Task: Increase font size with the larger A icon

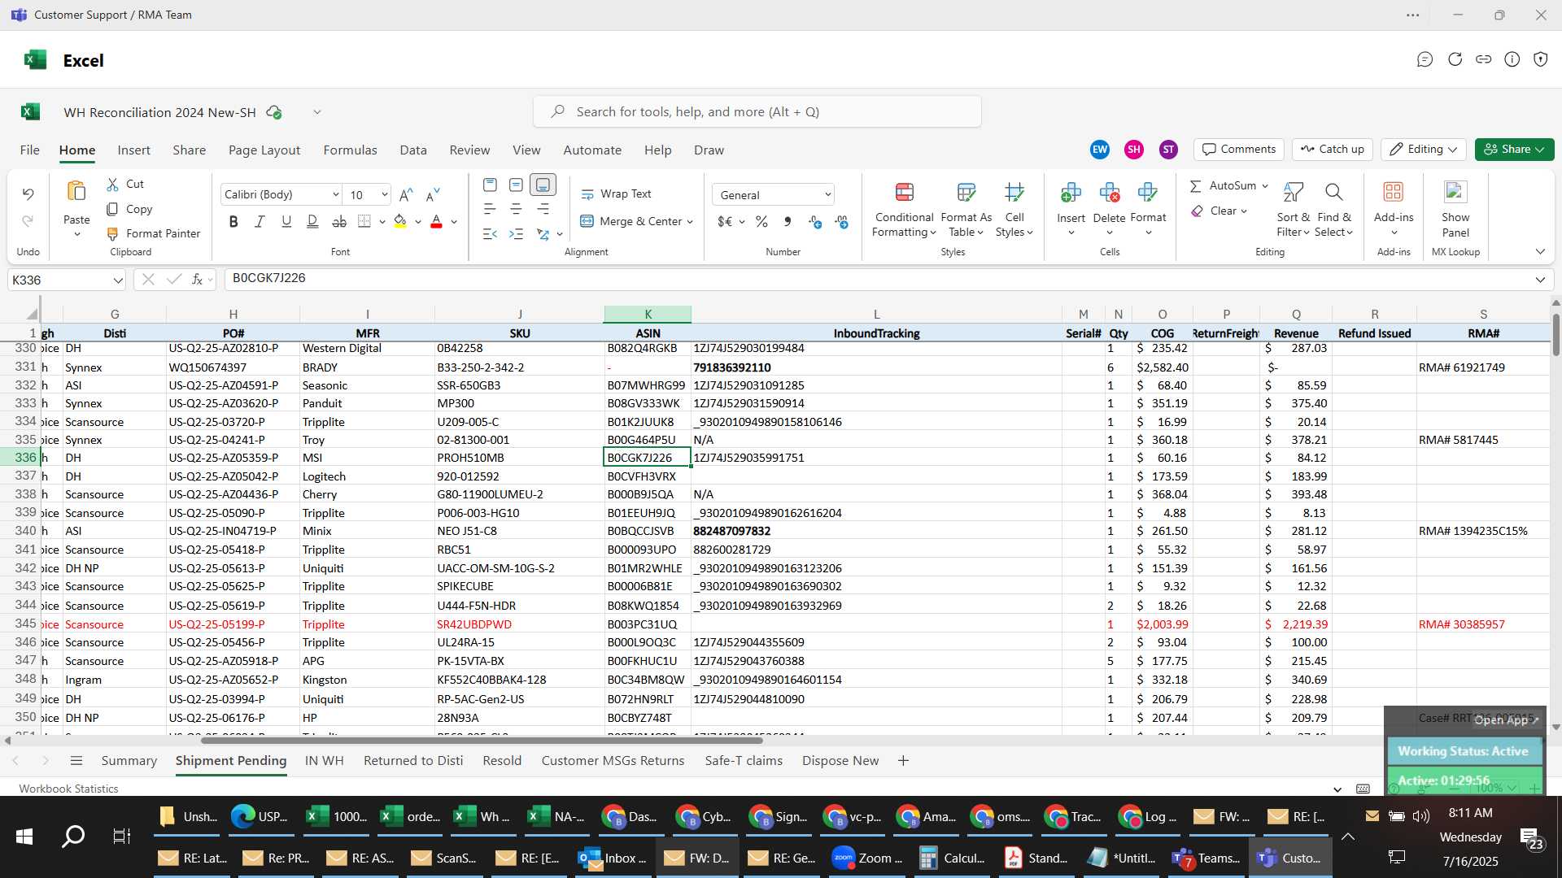Action: [406, 194]
